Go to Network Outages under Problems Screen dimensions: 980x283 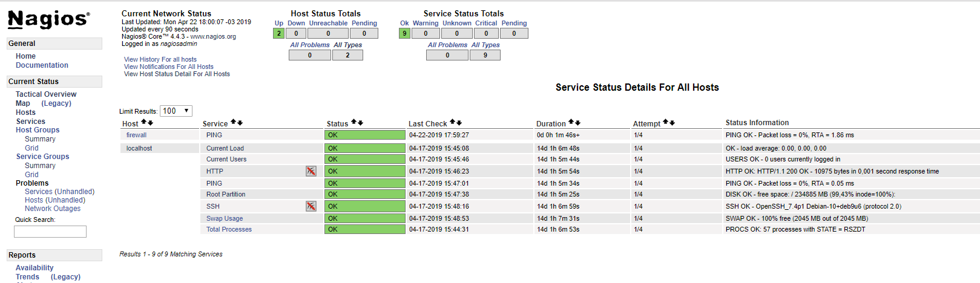[x=53, y=209]
